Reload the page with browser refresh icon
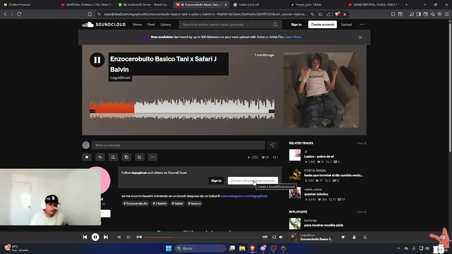The width and height of the screenshot is (452, 254). click(x=19, y=14)
